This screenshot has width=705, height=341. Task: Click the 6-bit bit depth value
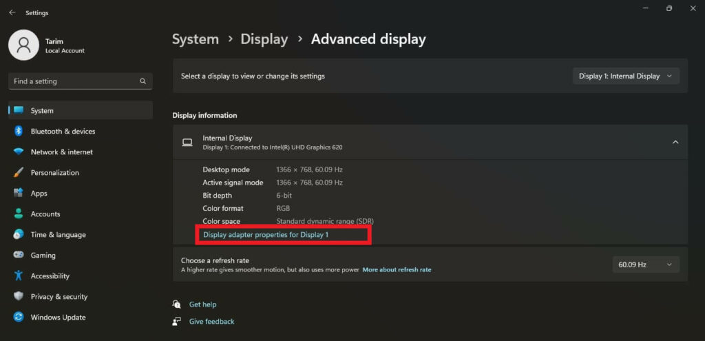pos(284,196)
